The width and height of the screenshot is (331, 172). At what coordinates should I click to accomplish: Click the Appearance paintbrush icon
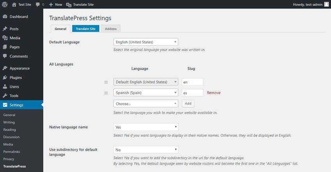pos(5,68)
